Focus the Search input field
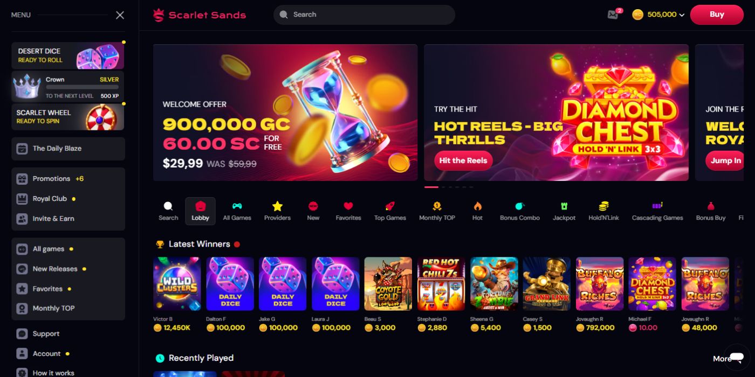Screen dimensions: 755x377 (364, 15)
